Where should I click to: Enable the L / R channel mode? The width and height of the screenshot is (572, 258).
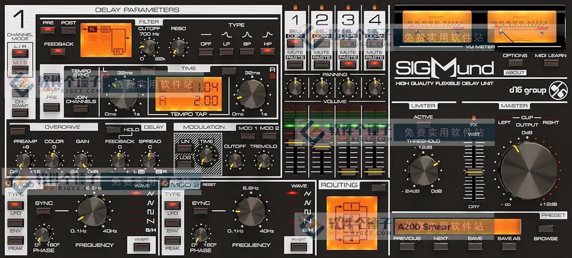(20, 53)
